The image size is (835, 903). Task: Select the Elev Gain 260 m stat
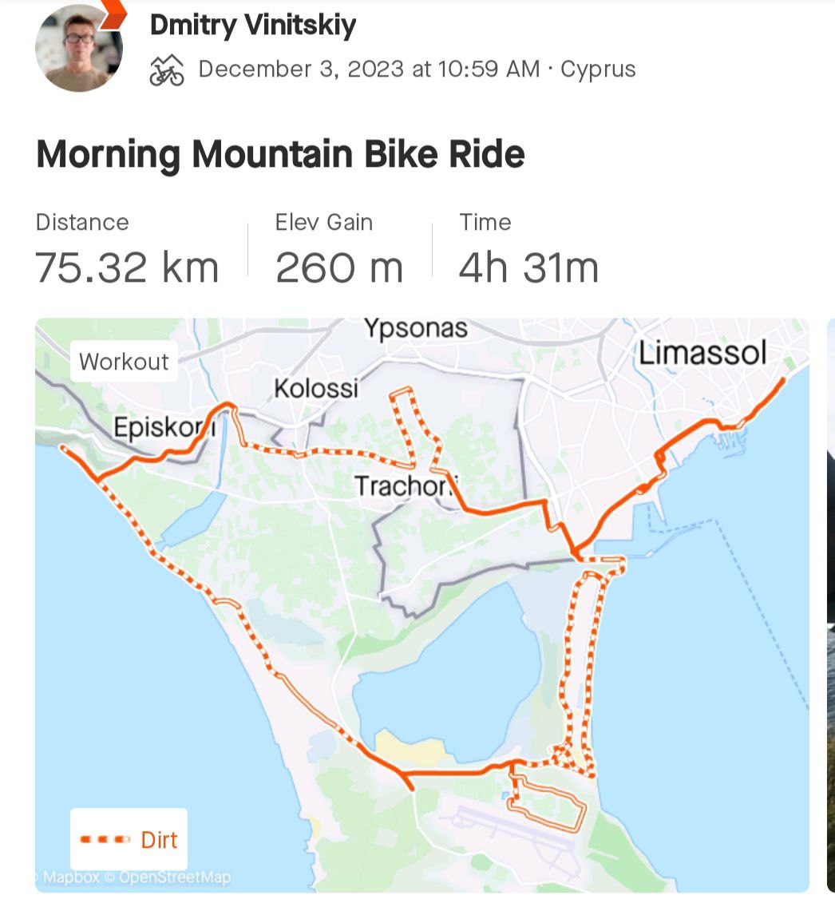(338, 250)
